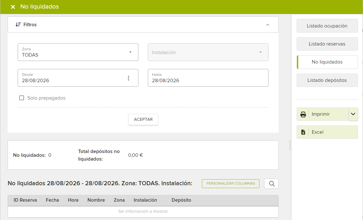
Task: Open Listado depósitos report
Action: (327, 80)
